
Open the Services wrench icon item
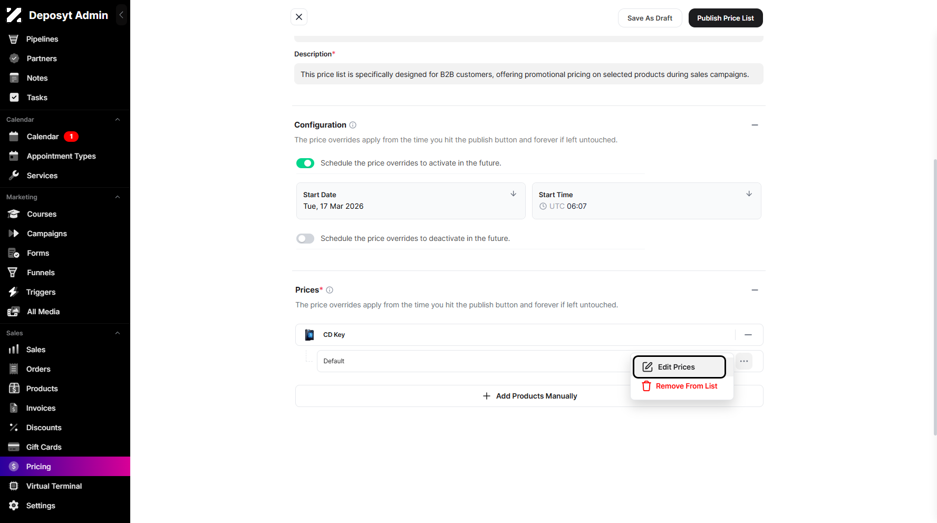click(x=14, y=176)
